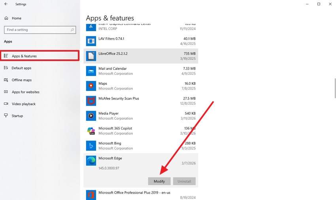
Task: Click the 3/7/2026 install date
Action: pyautogui.click(x=189, y=163)
